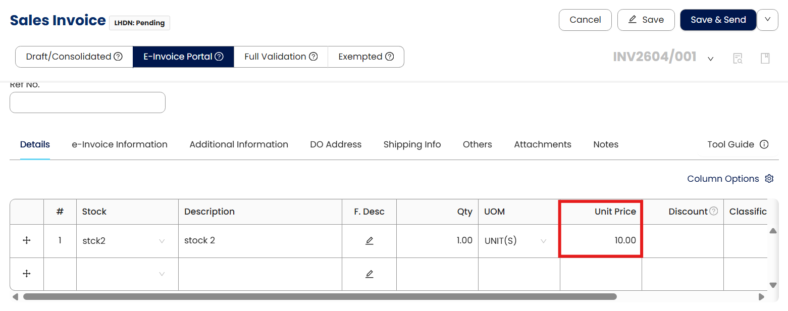
Task: Click the Tool Guide info icon
Action: 764,144
